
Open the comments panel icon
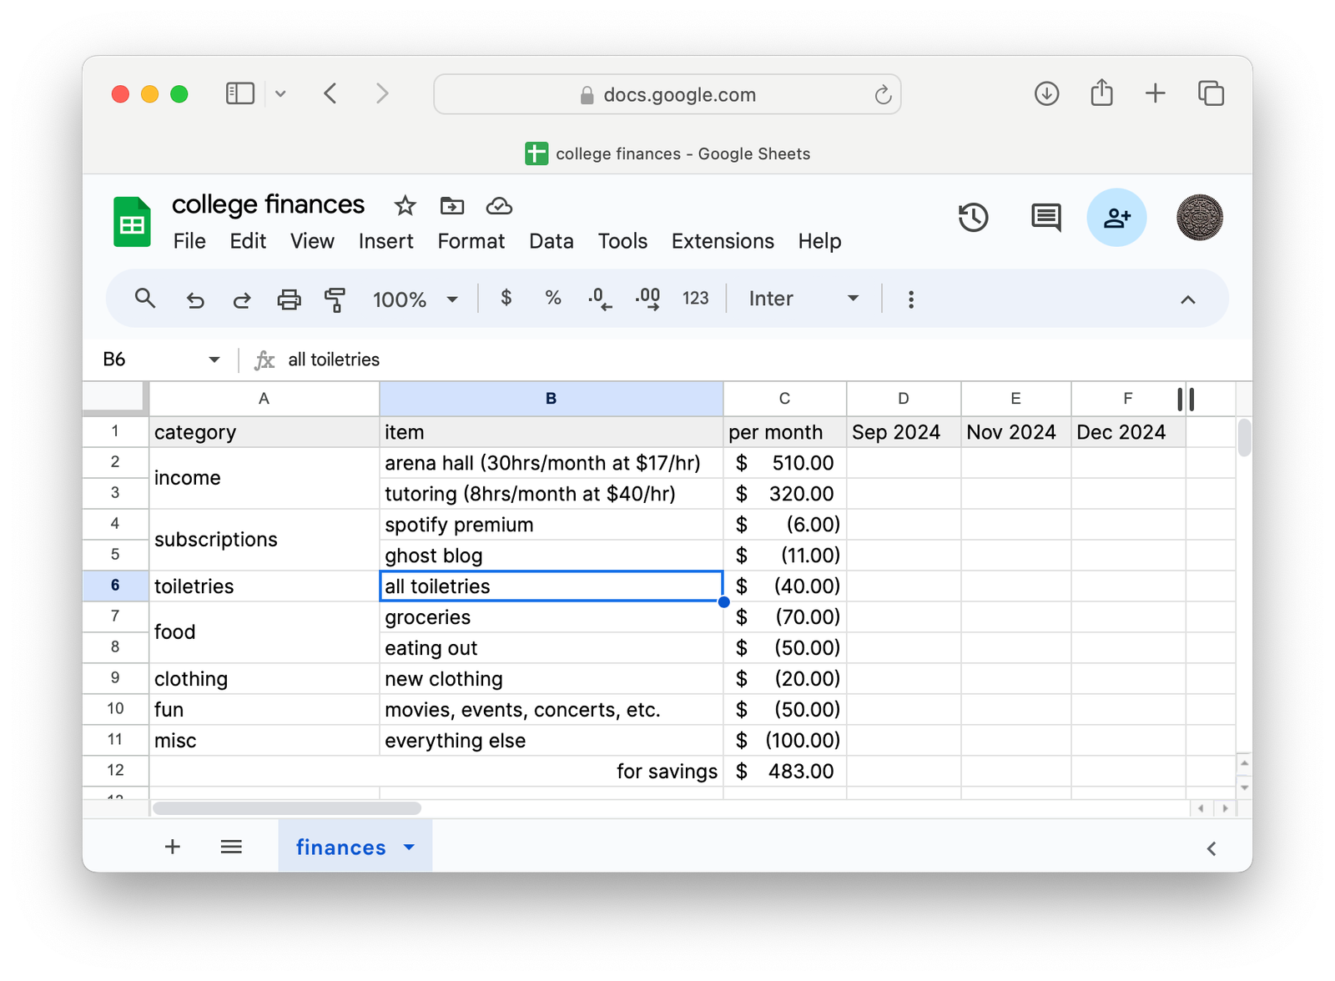tap(1045, 218)
